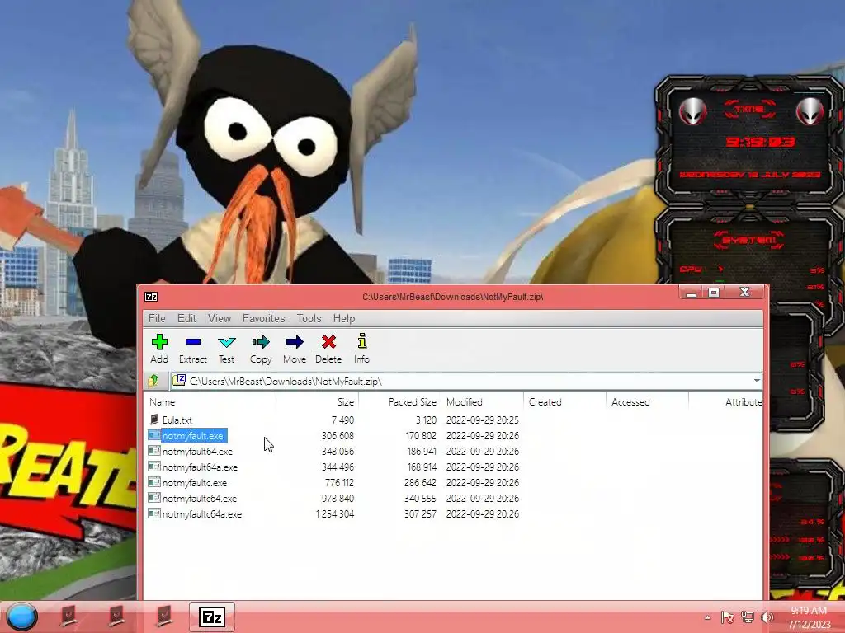Sort files by Accessed column
Screen dimensions: 845x633
(647, 401)
